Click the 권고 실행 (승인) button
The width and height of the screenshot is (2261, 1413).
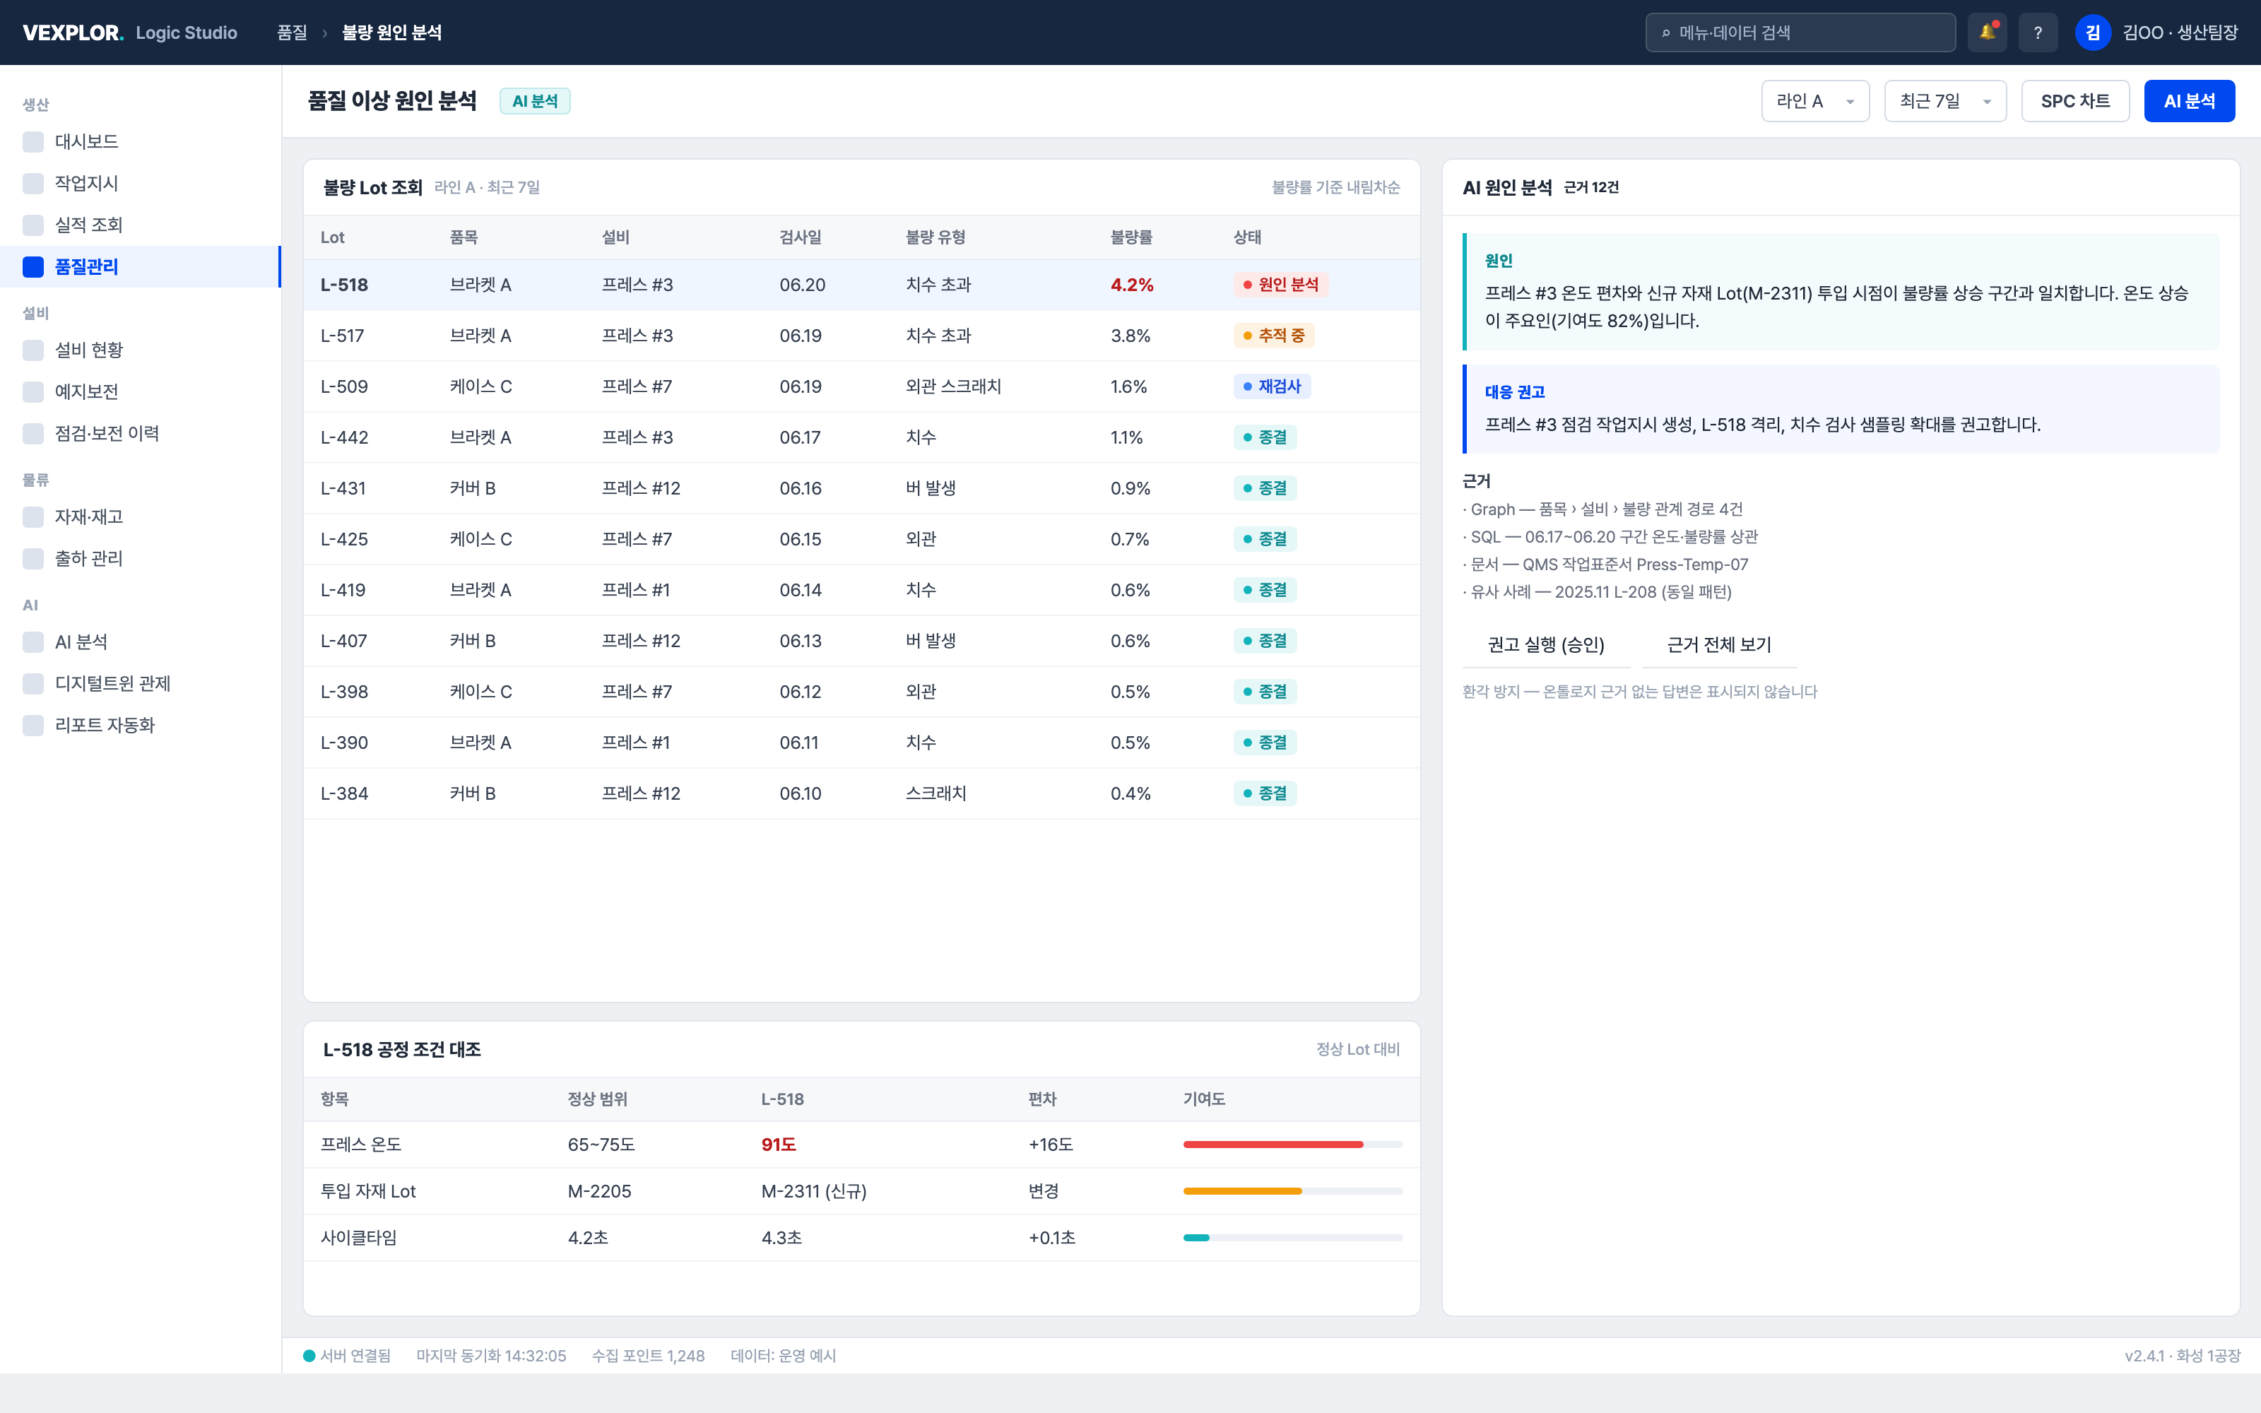[x=1546, y=645]
